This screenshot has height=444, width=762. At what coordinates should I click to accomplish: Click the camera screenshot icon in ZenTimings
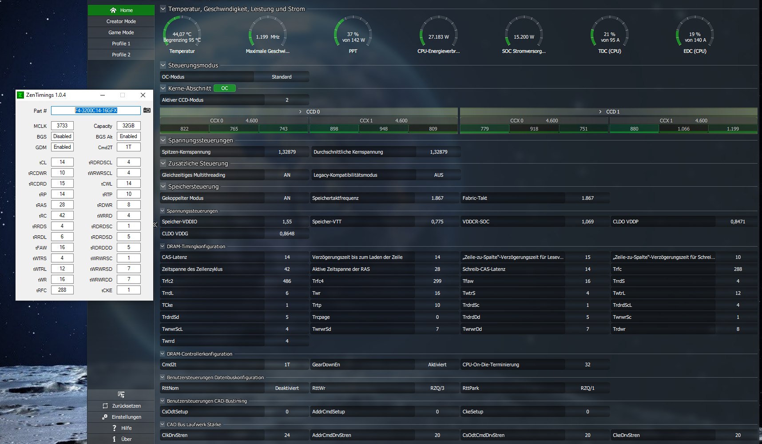coord(147,110)
